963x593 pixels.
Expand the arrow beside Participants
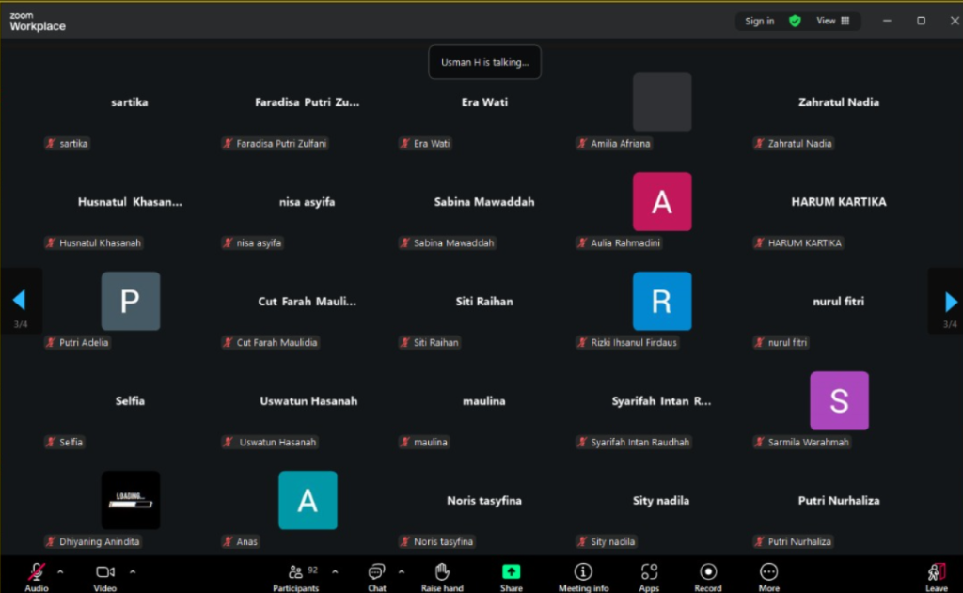click(335, 571)
